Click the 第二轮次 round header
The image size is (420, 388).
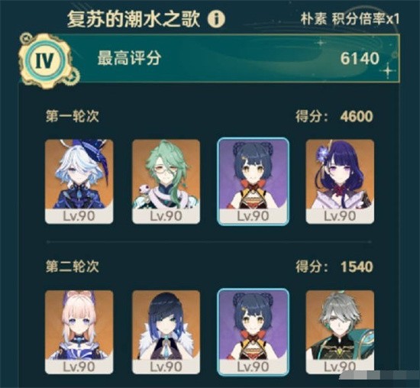pos(73,267)
